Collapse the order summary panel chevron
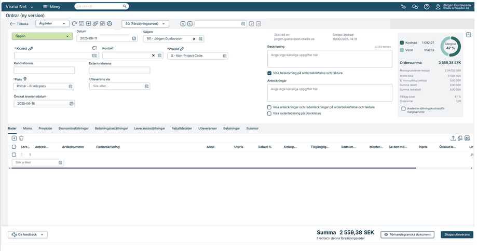 point(469,35)
